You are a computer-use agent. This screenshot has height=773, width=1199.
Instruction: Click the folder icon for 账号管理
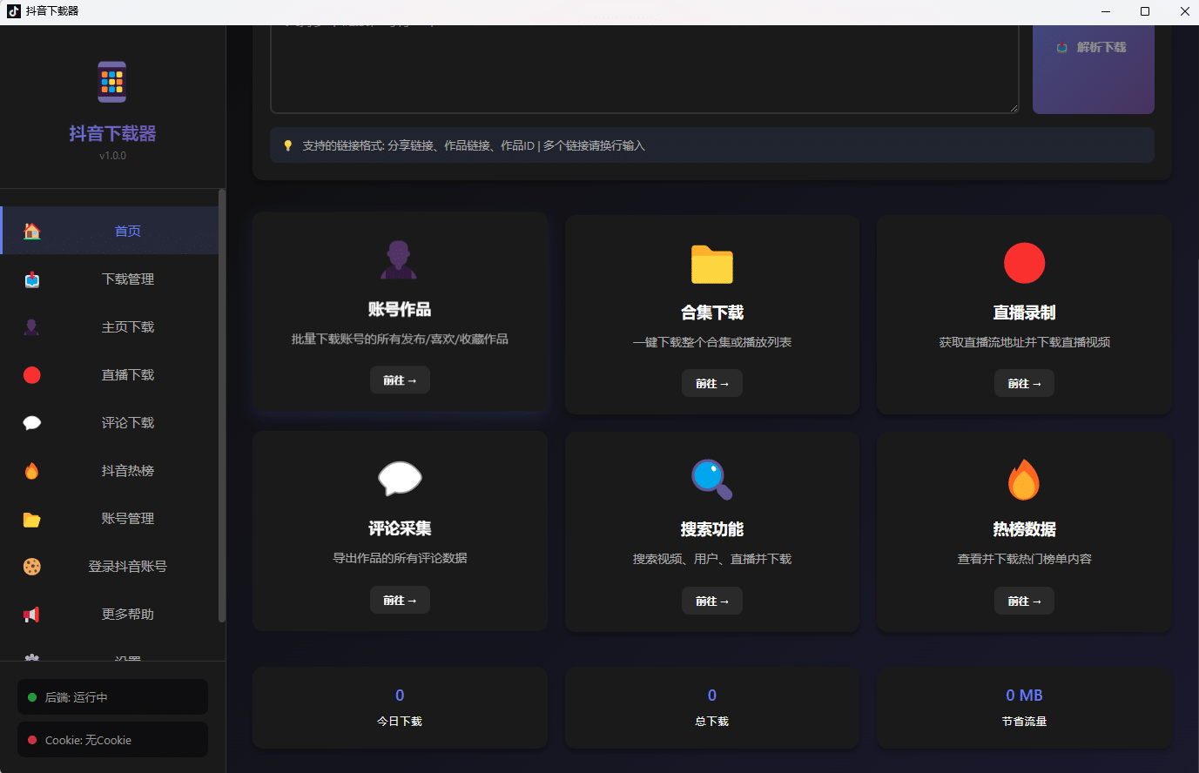(x=31, y=518)
